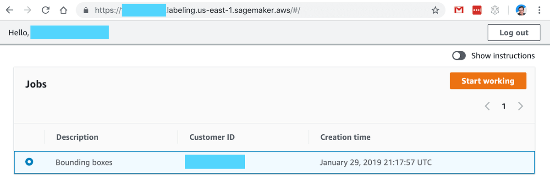Screen dimensions: 550x192
Task: Click the Creation time column header
Action: pos(345,137)
